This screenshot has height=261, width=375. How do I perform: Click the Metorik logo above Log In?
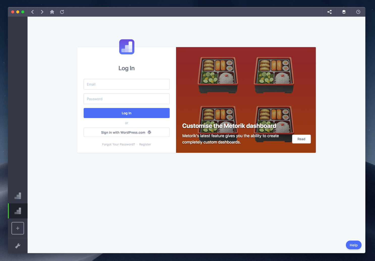tap(127, 47)
